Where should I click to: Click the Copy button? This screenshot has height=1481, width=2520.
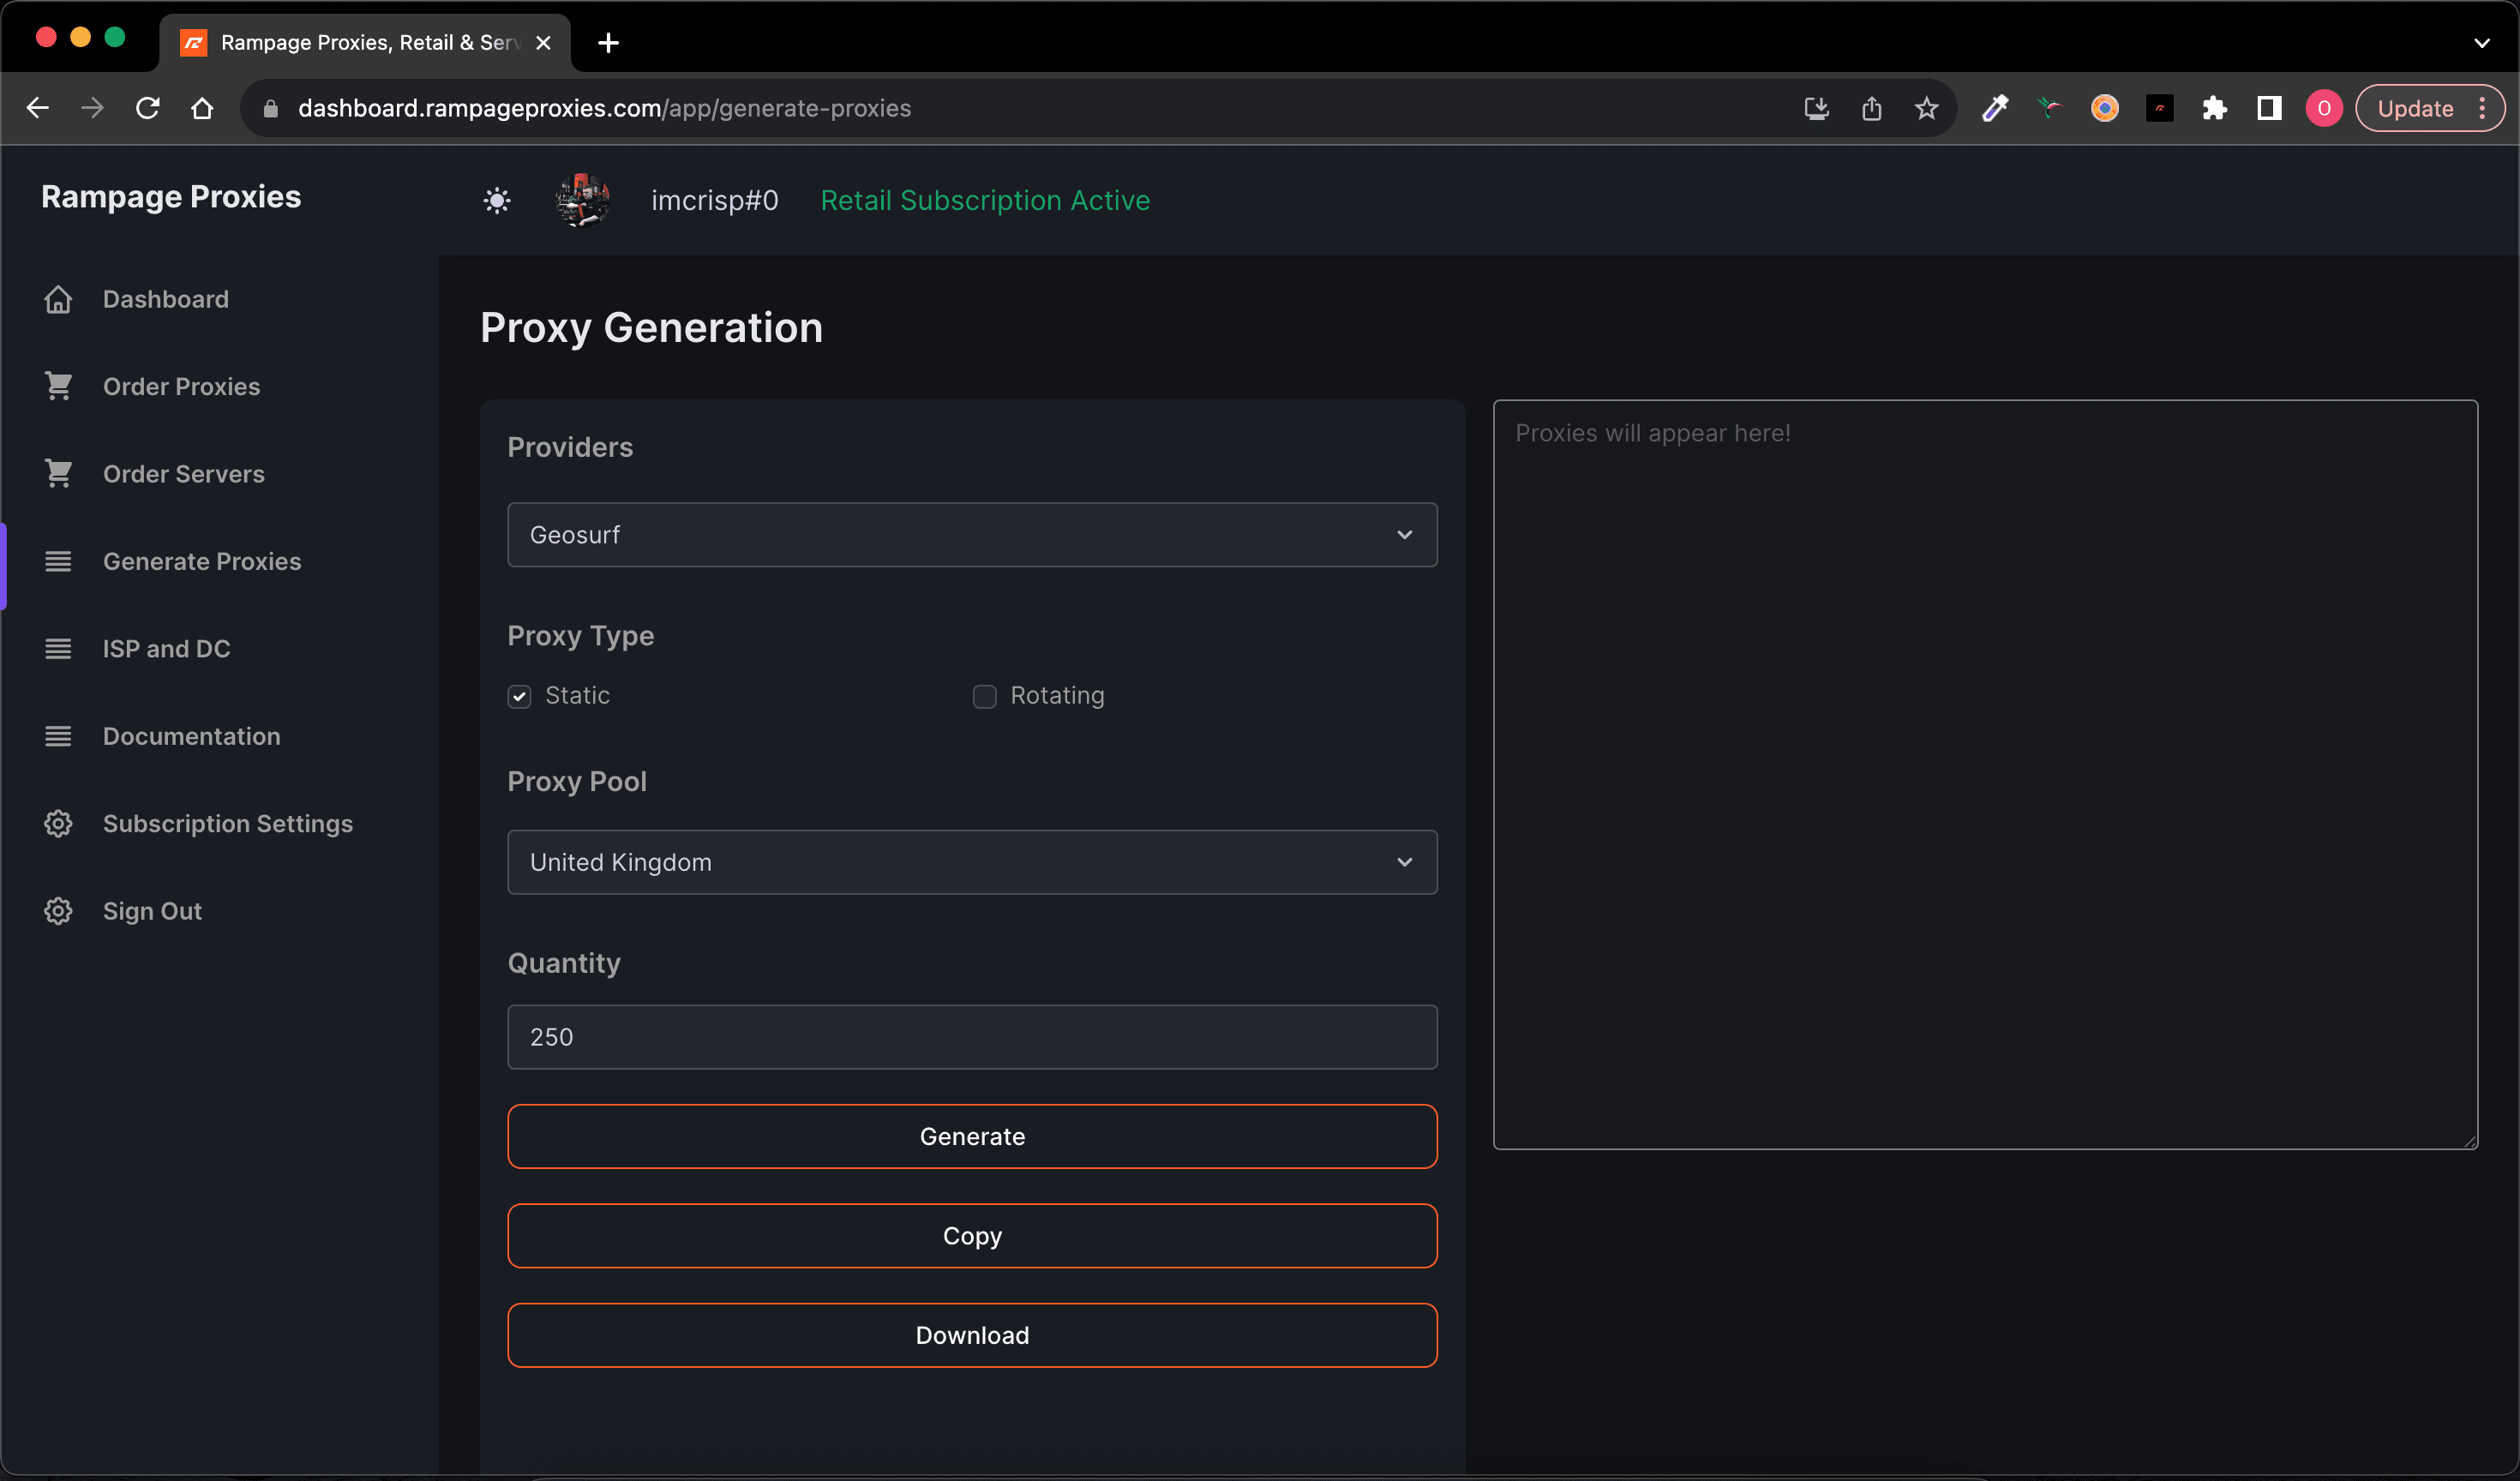(x=972, y=1236)
